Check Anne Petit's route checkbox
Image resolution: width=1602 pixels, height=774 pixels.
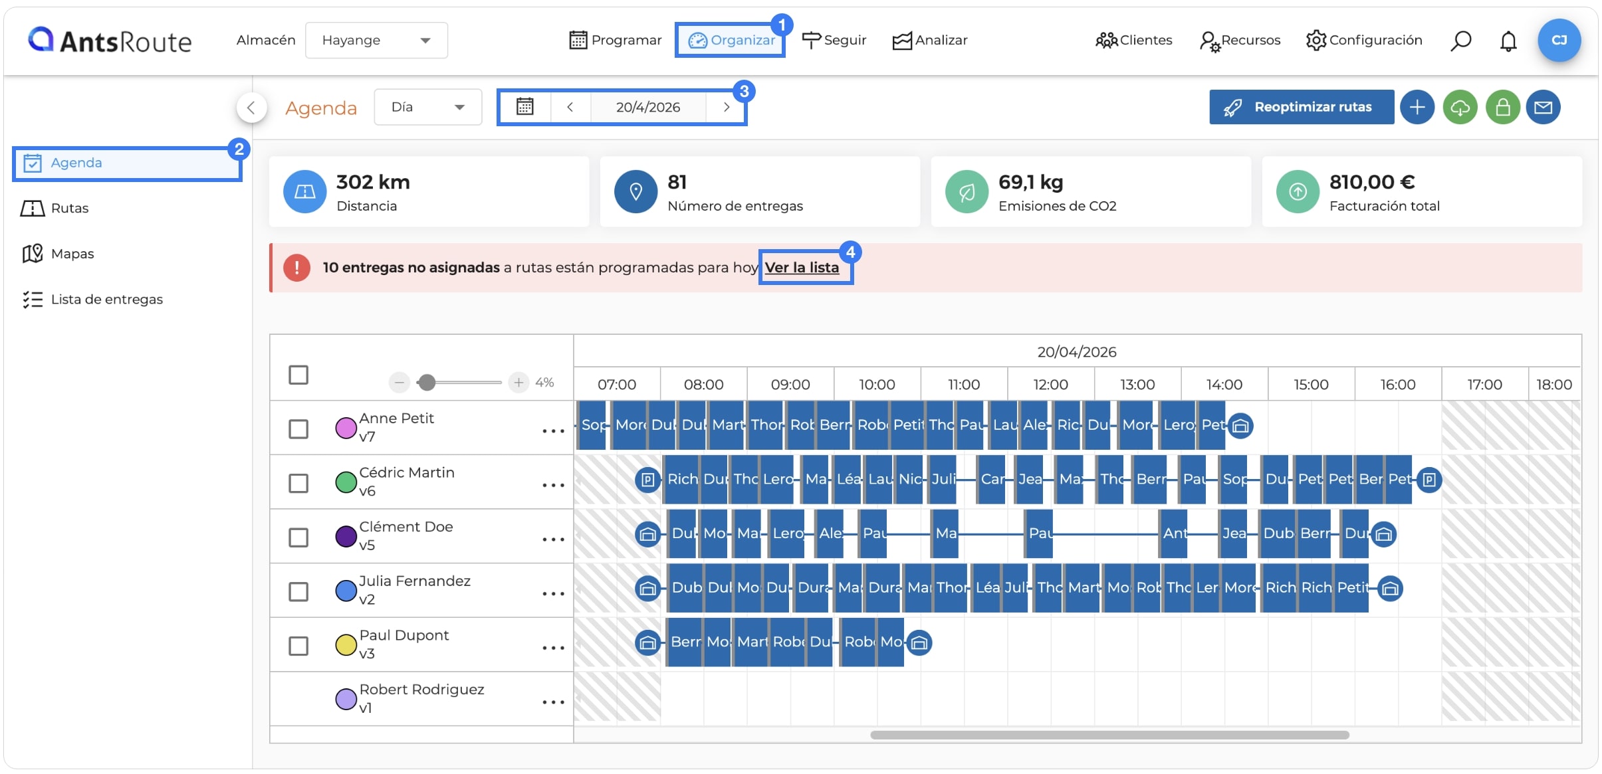(x=298, y=429)
